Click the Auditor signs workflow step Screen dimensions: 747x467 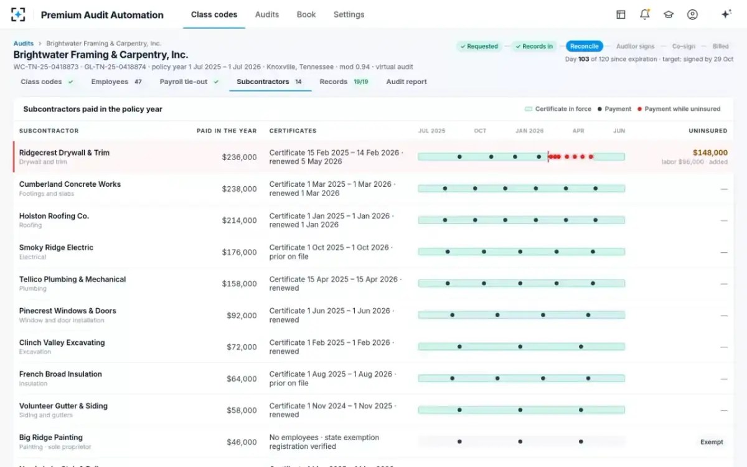pos(636,46)
